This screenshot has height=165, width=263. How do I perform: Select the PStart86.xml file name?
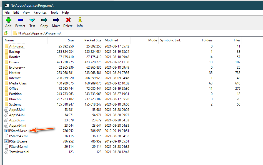point(18,147)
